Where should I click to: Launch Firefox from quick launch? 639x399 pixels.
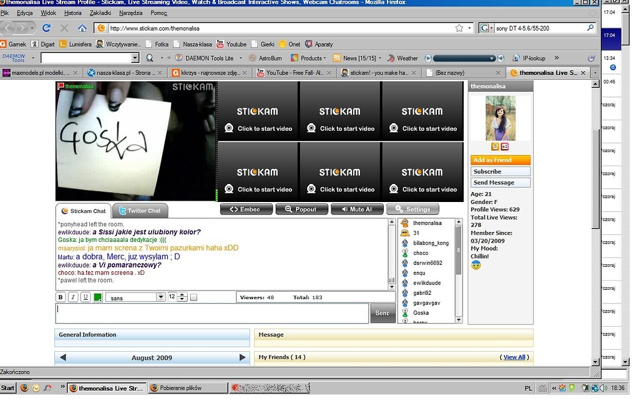24,388
